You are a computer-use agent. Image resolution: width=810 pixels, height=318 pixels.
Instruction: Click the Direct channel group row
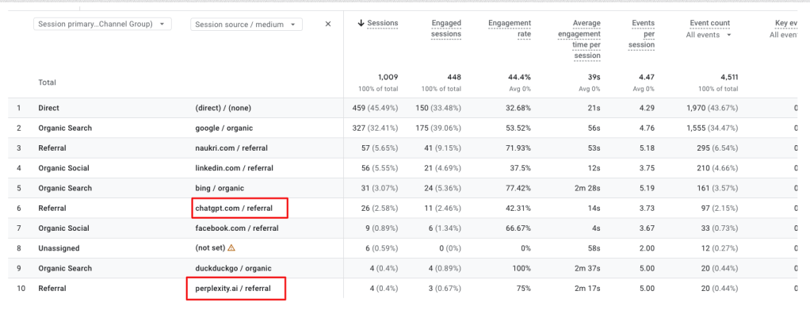(49, 108)
